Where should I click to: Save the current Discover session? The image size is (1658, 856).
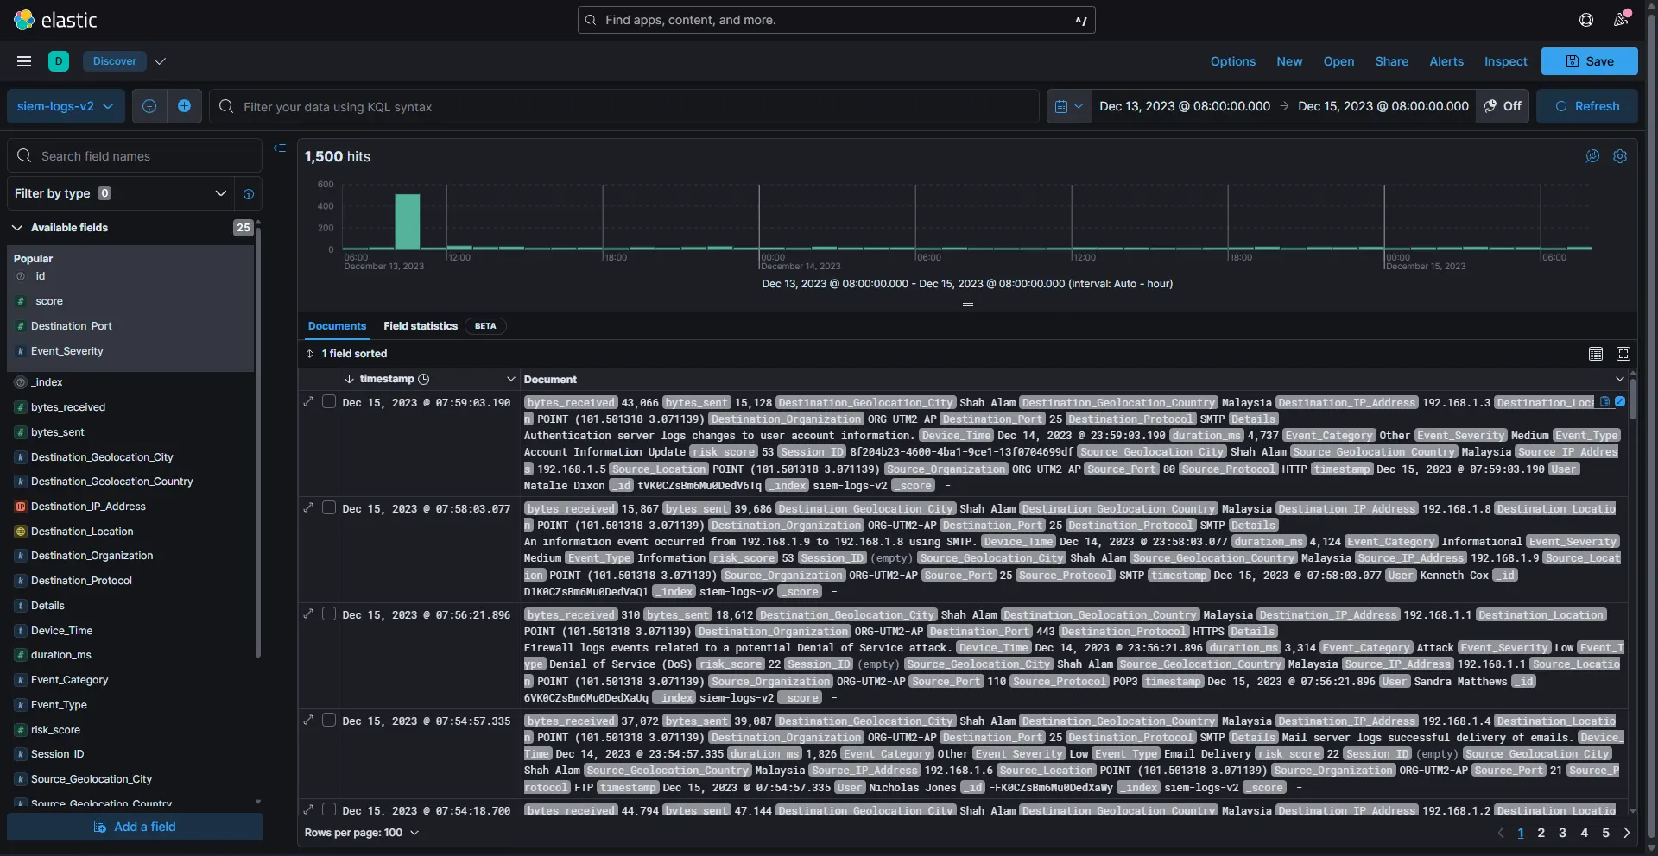click(x=1589, y=61)
